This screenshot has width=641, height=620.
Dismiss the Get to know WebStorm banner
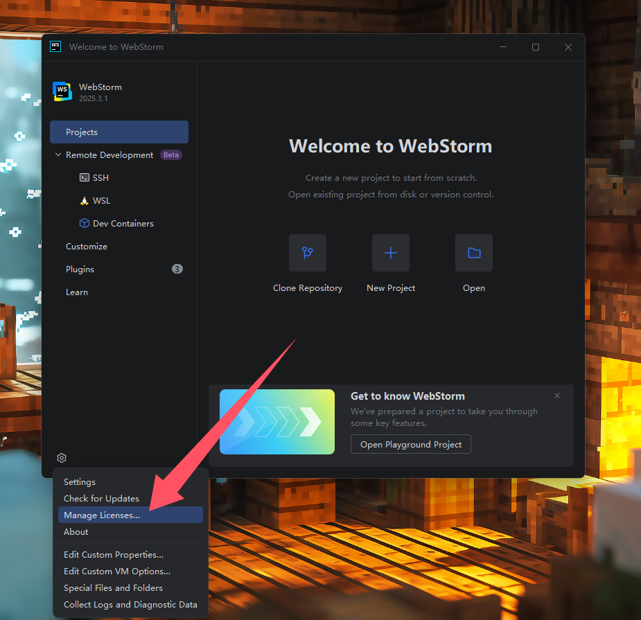pos(556,395)
